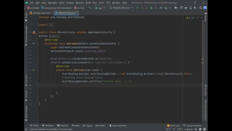
Task: Open the Event Log button
Action: (x=173, y=126)
